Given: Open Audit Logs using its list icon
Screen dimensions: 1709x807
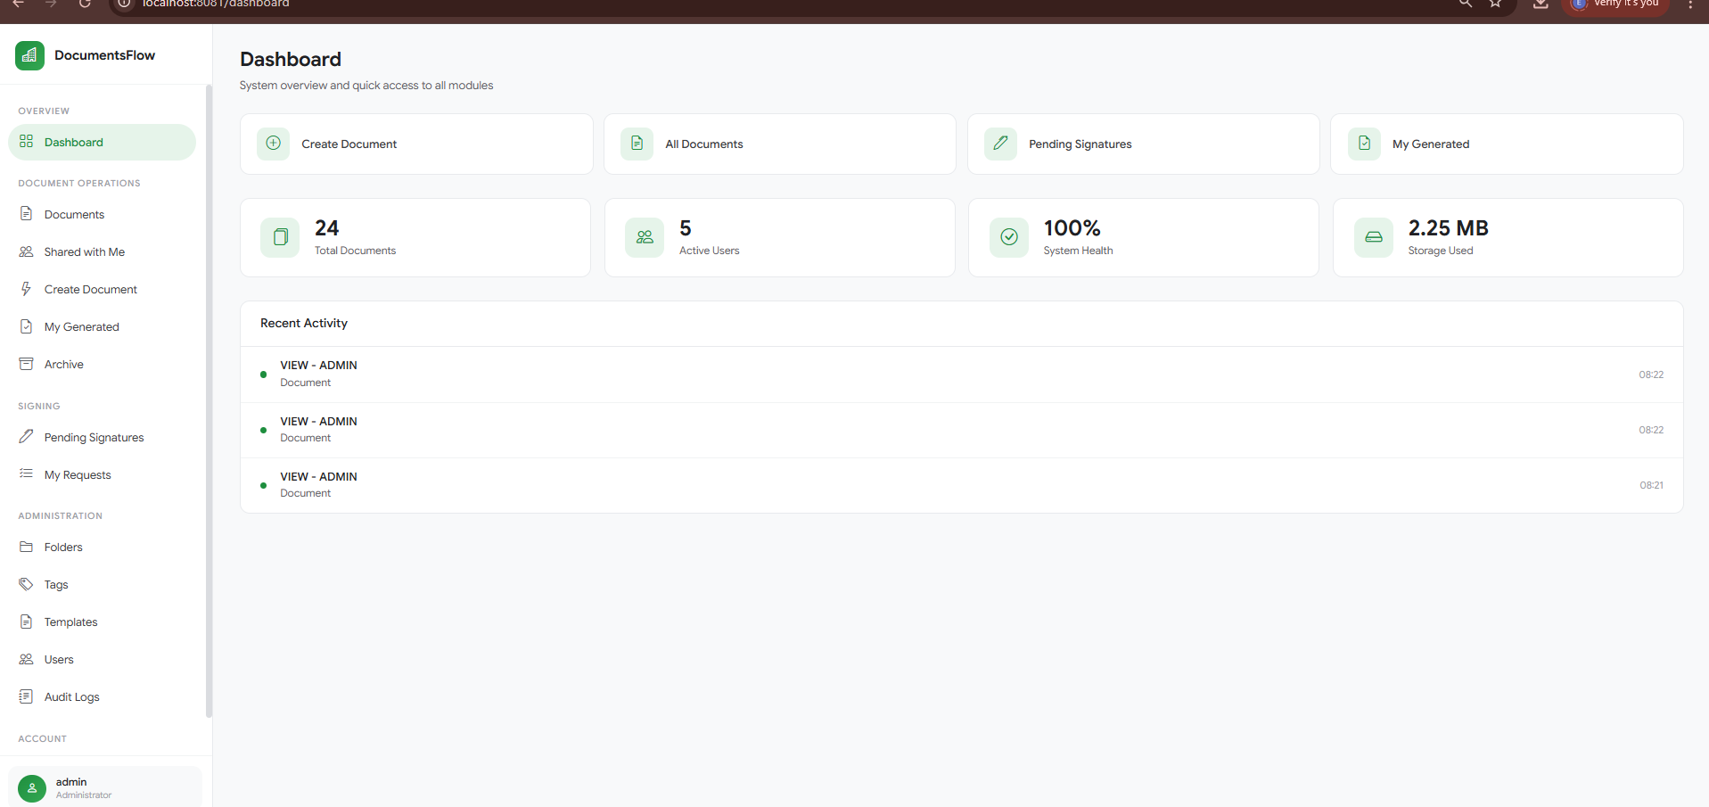Looking at the screenshot, I should pyautogui.click(x=27, y=696).
